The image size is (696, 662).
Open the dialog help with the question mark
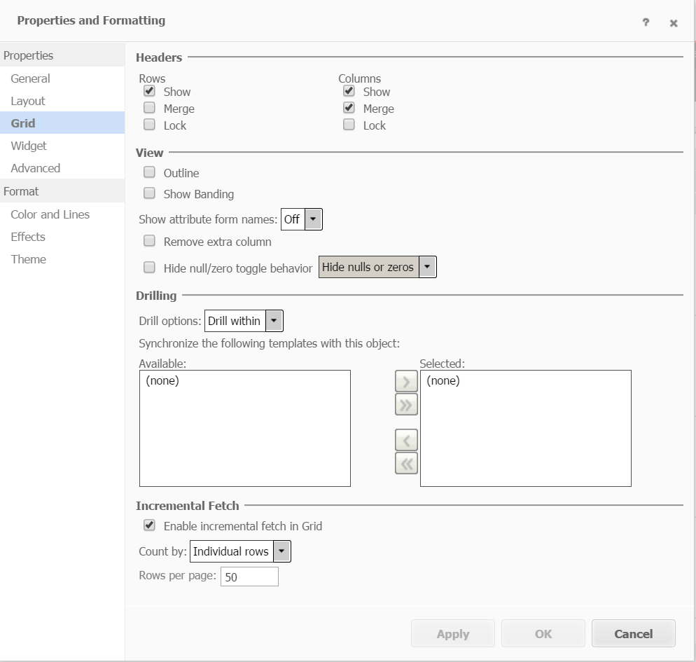pyautogui.click(x=645, y=22)
